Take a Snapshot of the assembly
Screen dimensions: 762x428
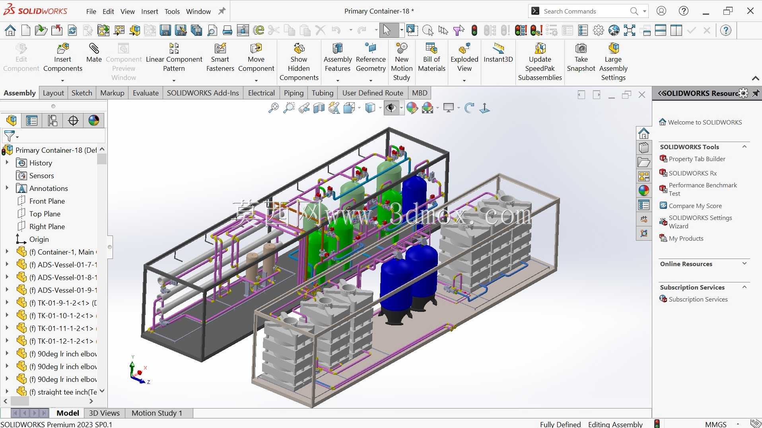click(x=581, y=58)
